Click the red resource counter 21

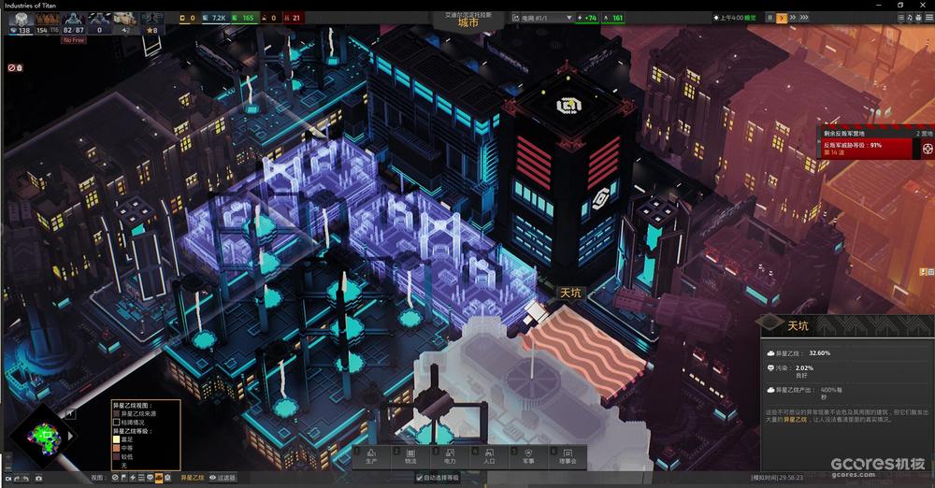pos(292,18)
